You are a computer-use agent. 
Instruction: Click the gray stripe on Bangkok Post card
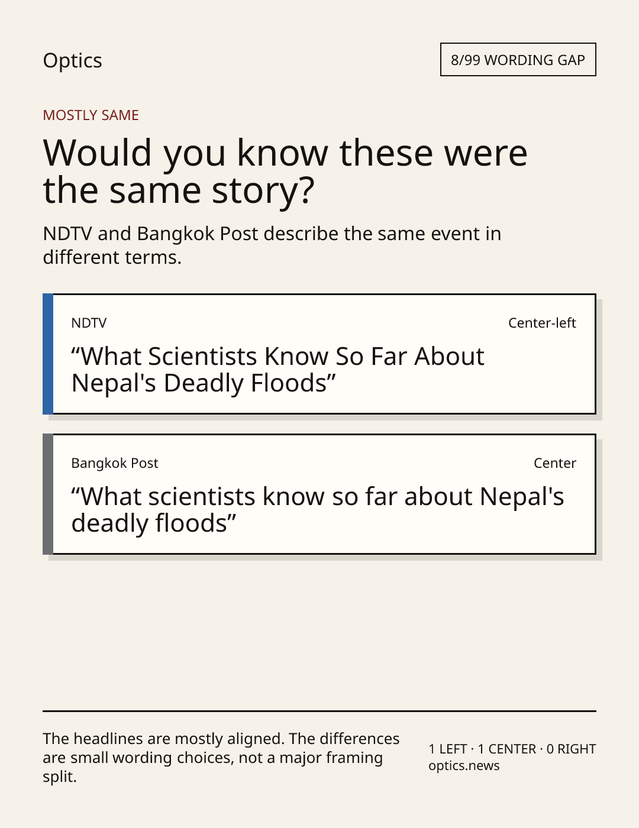(48, 494)
